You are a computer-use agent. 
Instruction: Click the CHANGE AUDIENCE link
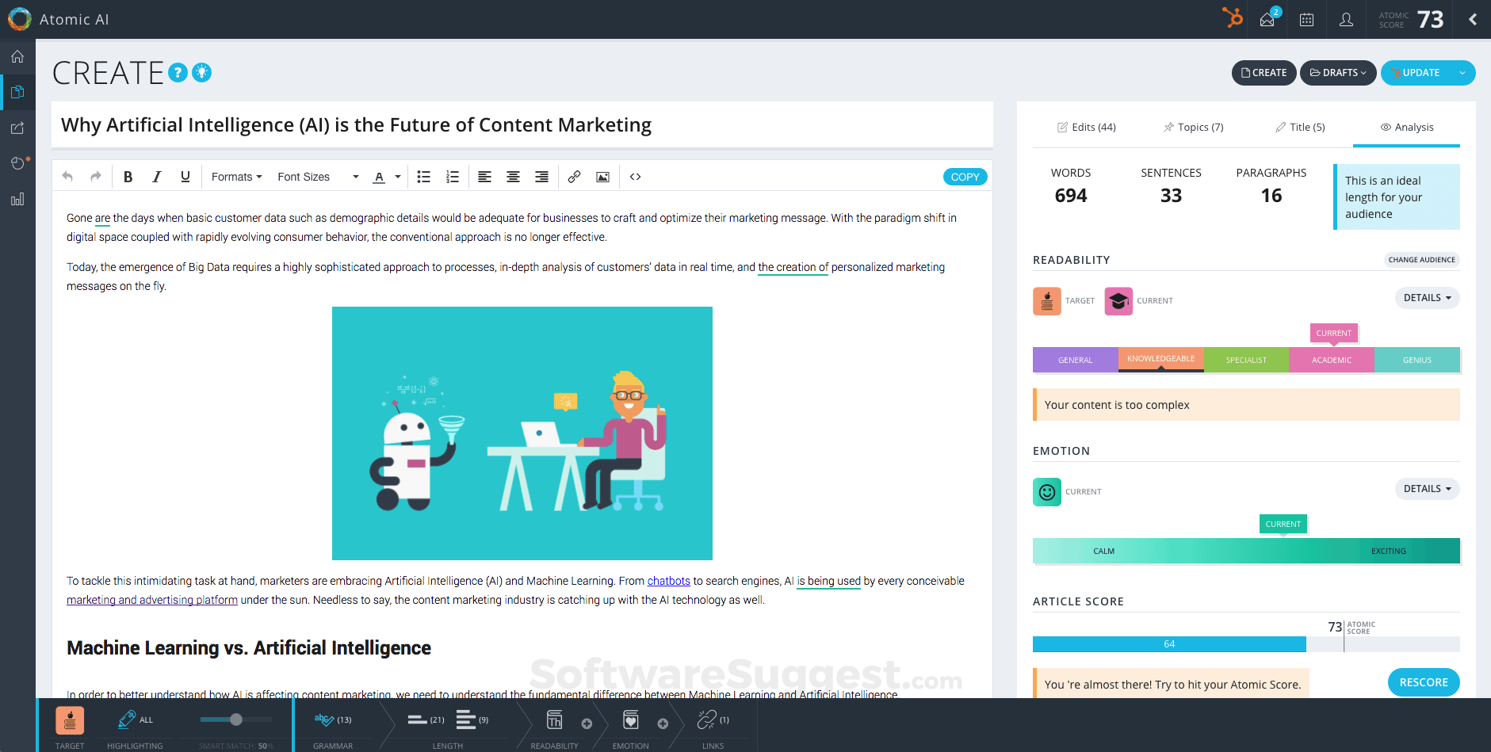[x=1421, y=259]
